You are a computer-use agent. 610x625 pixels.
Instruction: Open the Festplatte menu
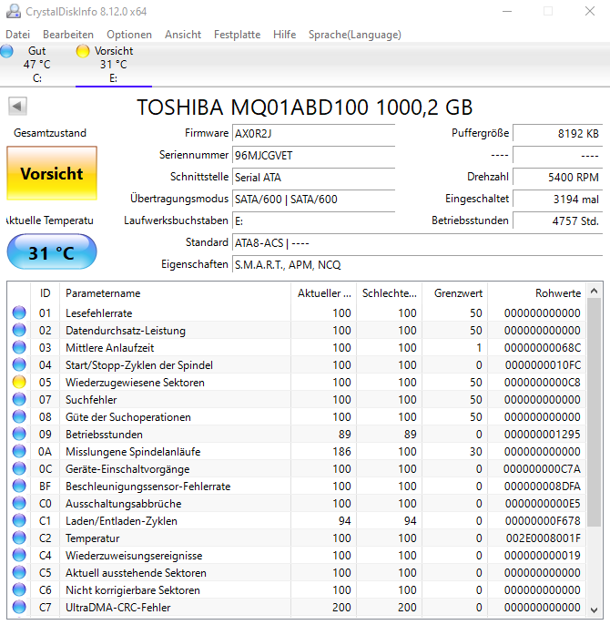[x=237, y=35]
